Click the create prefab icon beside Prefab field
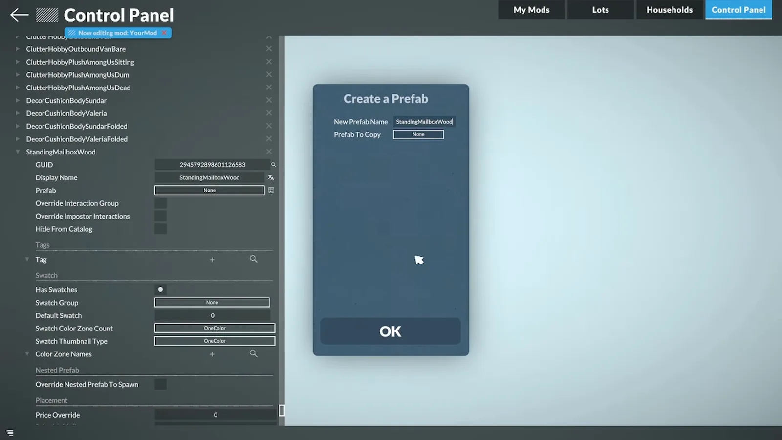782x440 pixels. pos(271,190)
